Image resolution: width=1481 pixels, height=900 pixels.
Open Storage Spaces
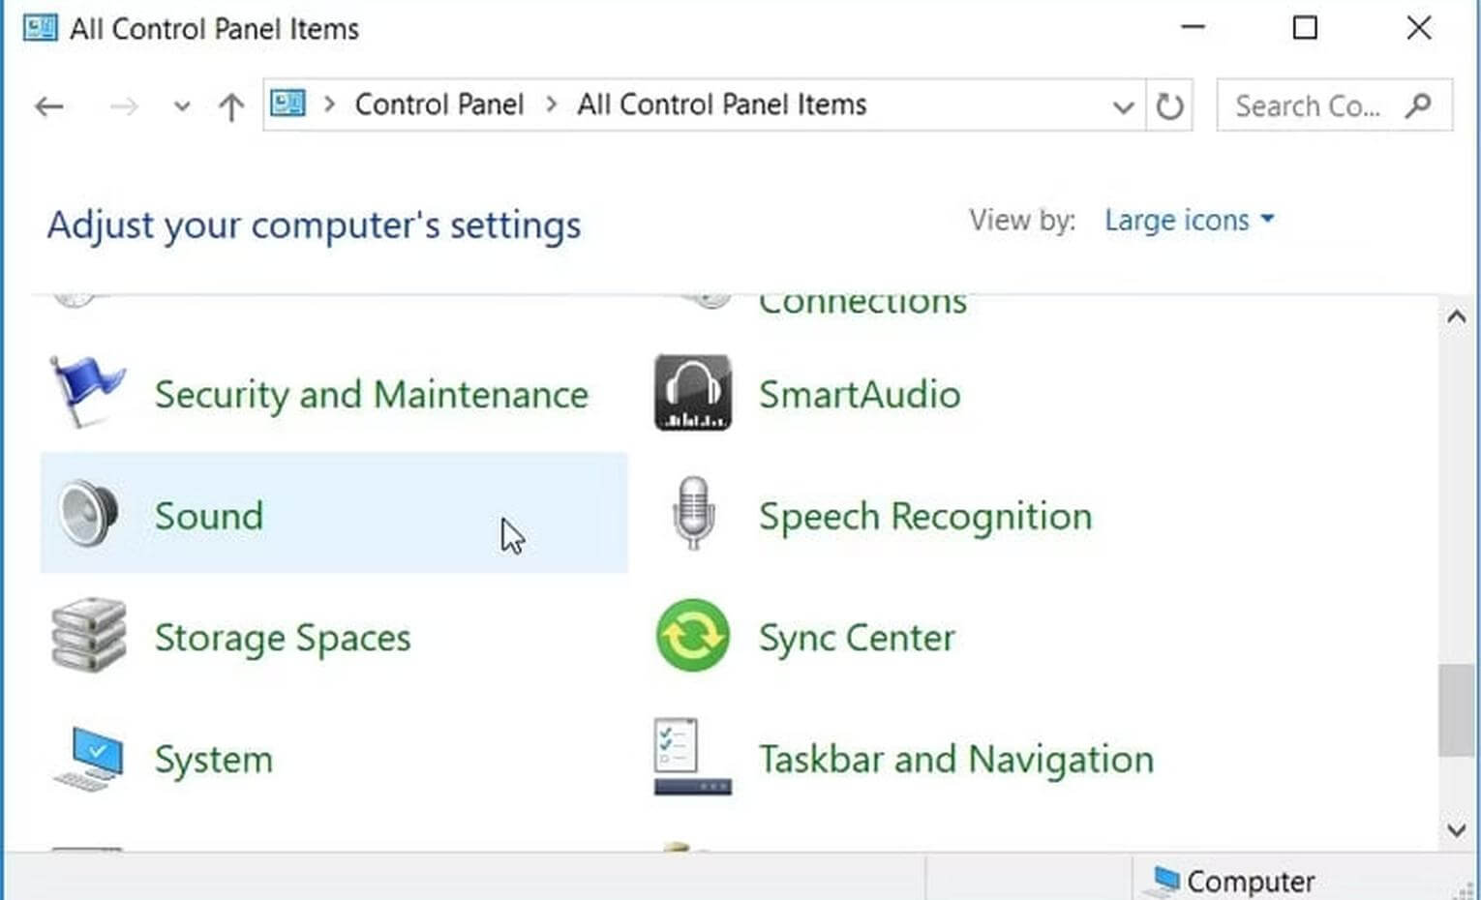point(282,637)
